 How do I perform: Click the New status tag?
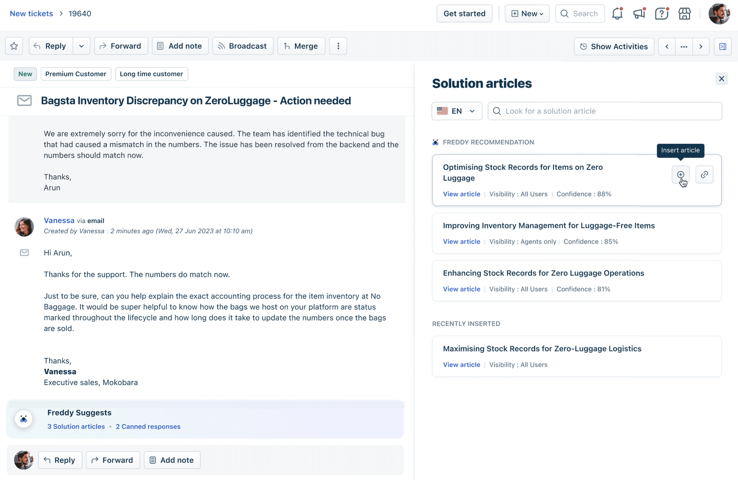coord(25,74)
